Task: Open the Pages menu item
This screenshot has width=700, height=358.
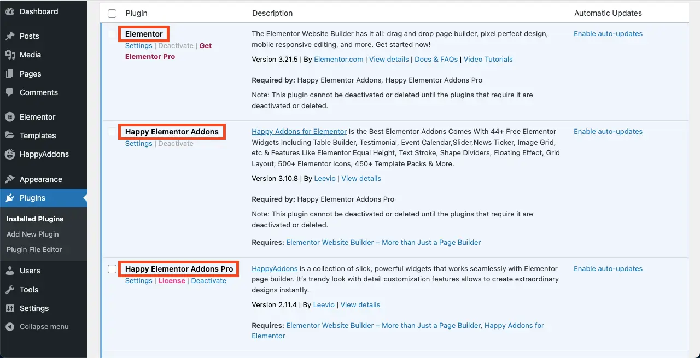Action: (44, 74)
